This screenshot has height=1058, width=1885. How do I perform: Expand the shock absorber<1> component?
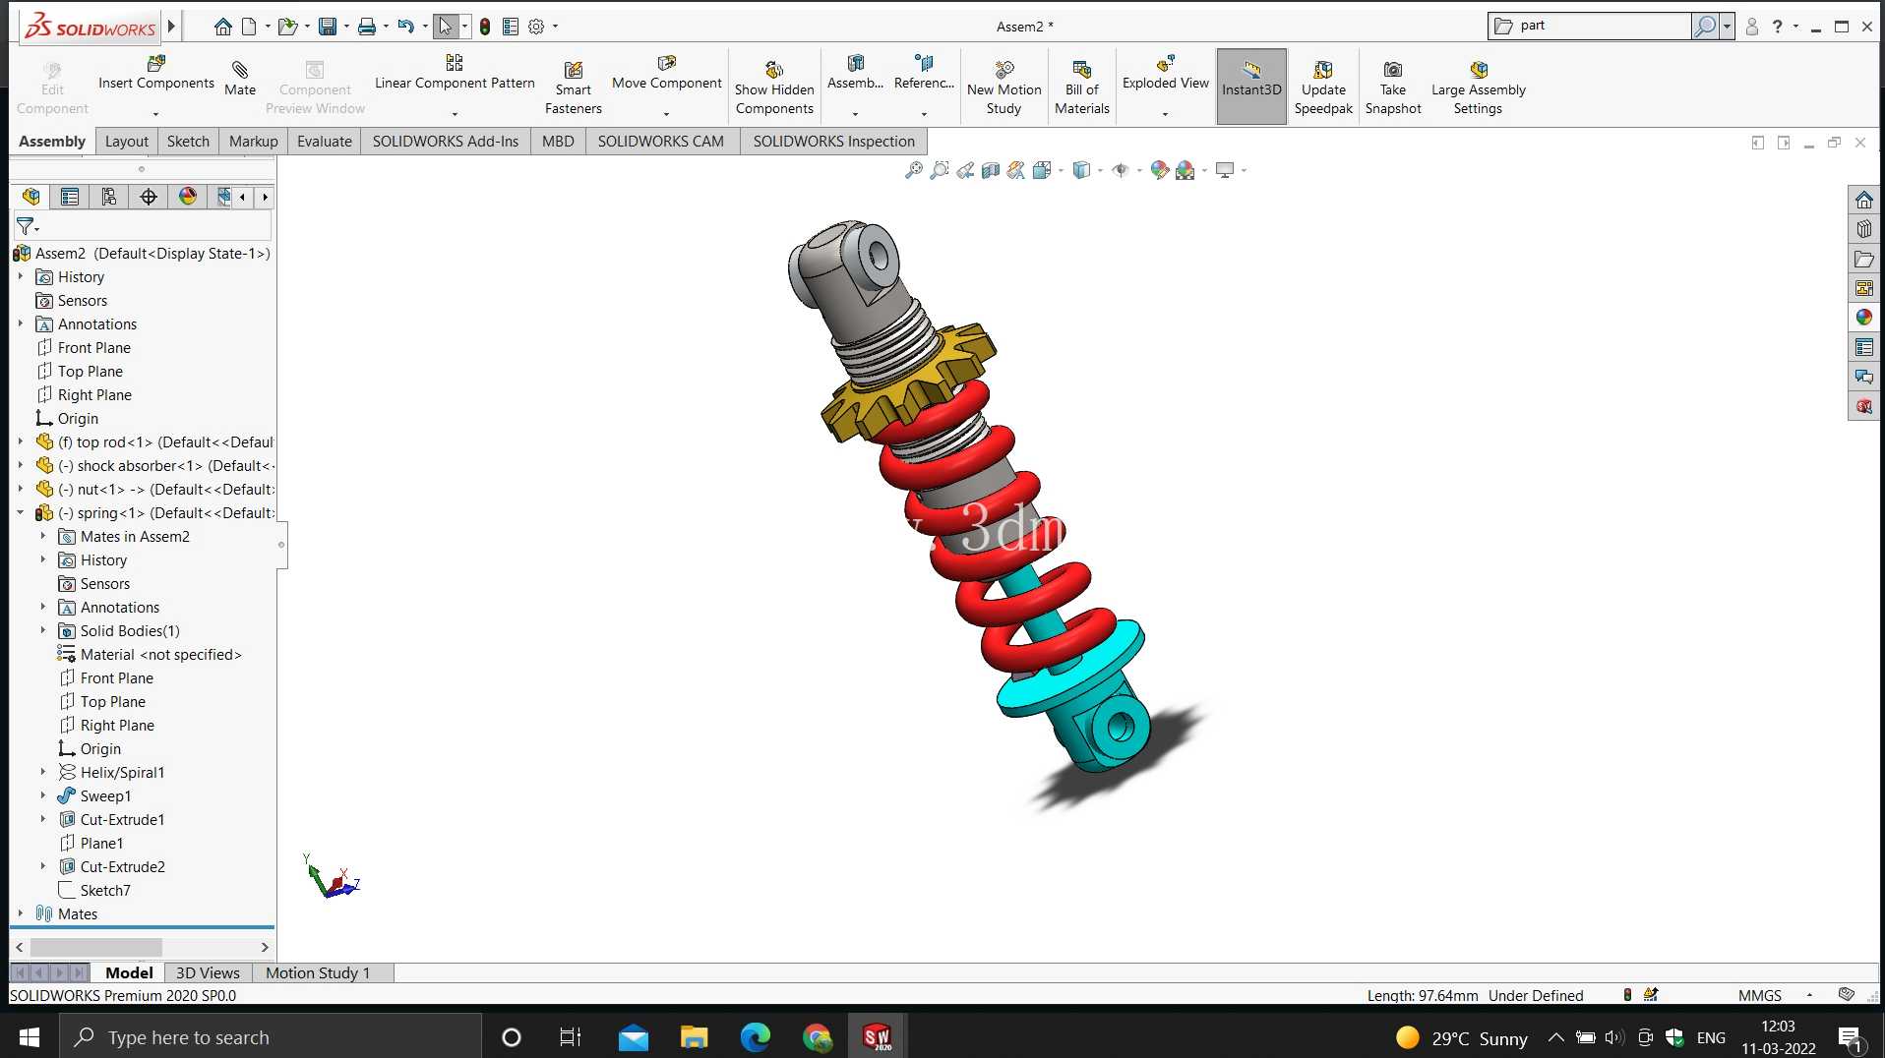click(x=21, y=465)
